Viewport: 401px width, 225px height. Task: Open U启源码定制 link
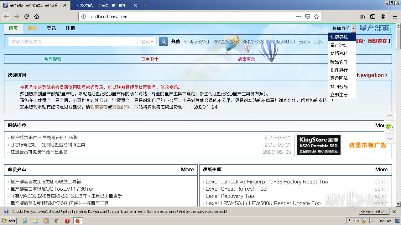[48, 145]
